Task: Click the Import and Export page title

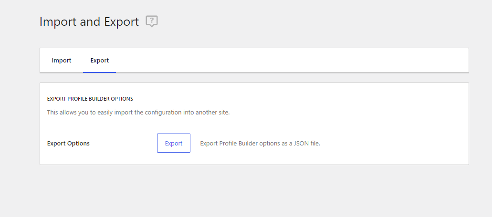Action: click(89, 21)
